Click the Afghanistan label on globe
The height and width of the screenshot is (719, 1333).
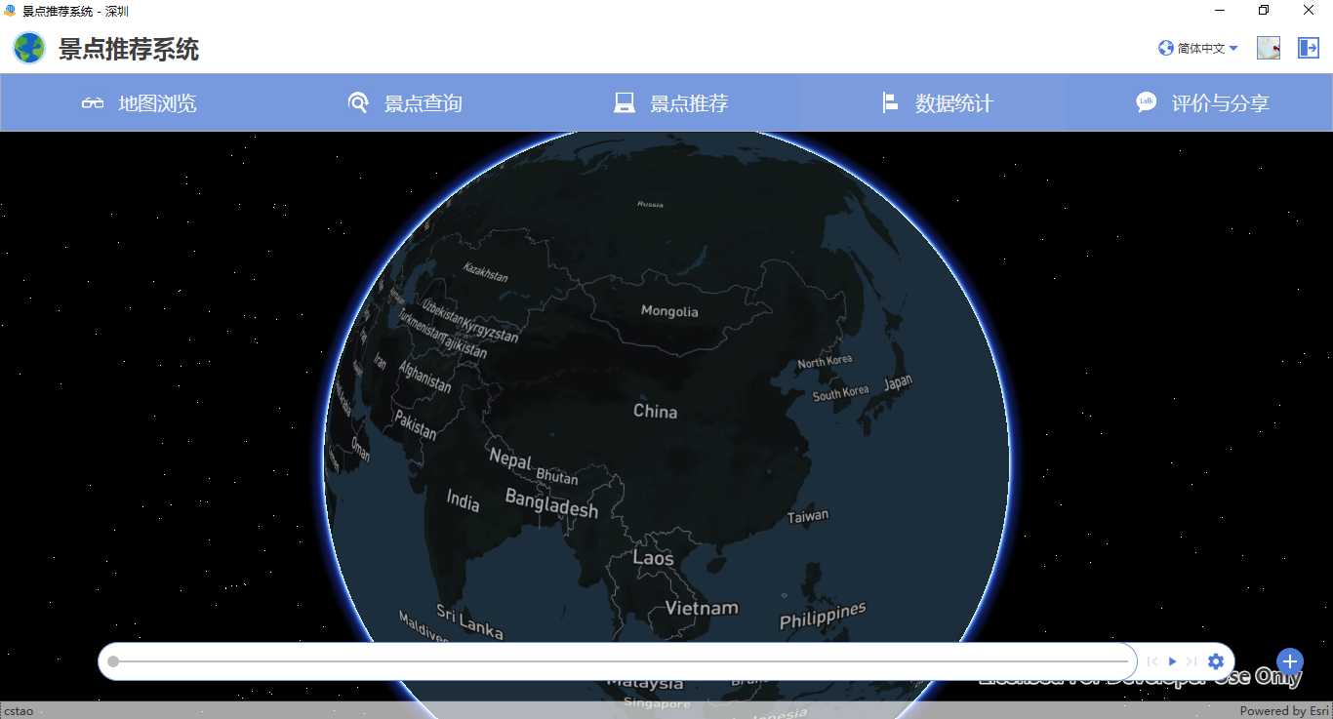pos(425,378)
